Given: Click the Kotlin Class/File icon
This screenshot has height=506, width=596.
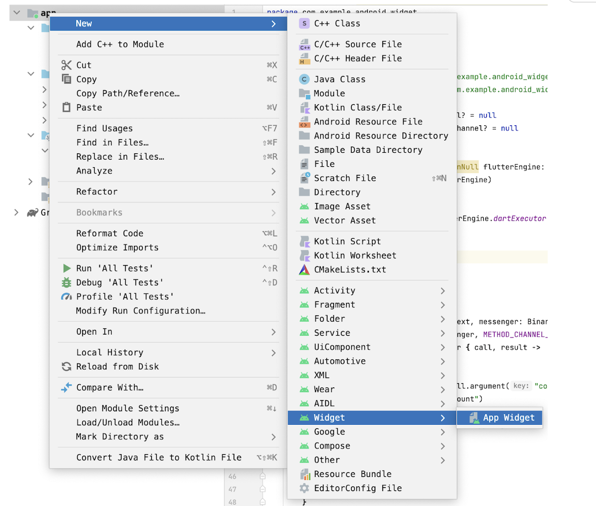Looking at the screenshot, I should click(304, 108).
